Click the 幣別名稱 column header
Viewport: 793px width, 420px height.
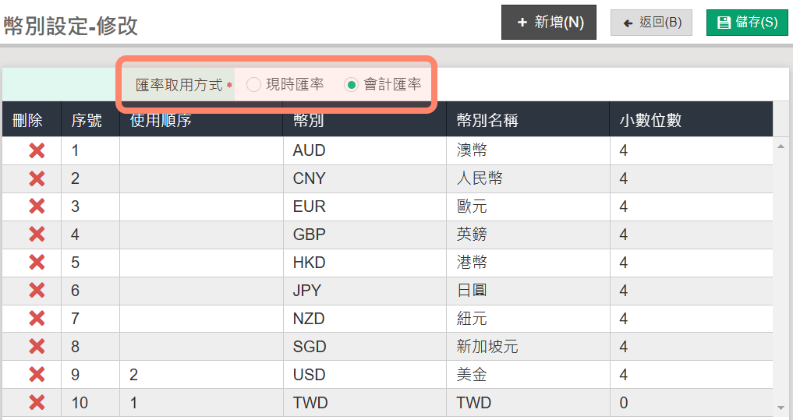pos(487,120)
